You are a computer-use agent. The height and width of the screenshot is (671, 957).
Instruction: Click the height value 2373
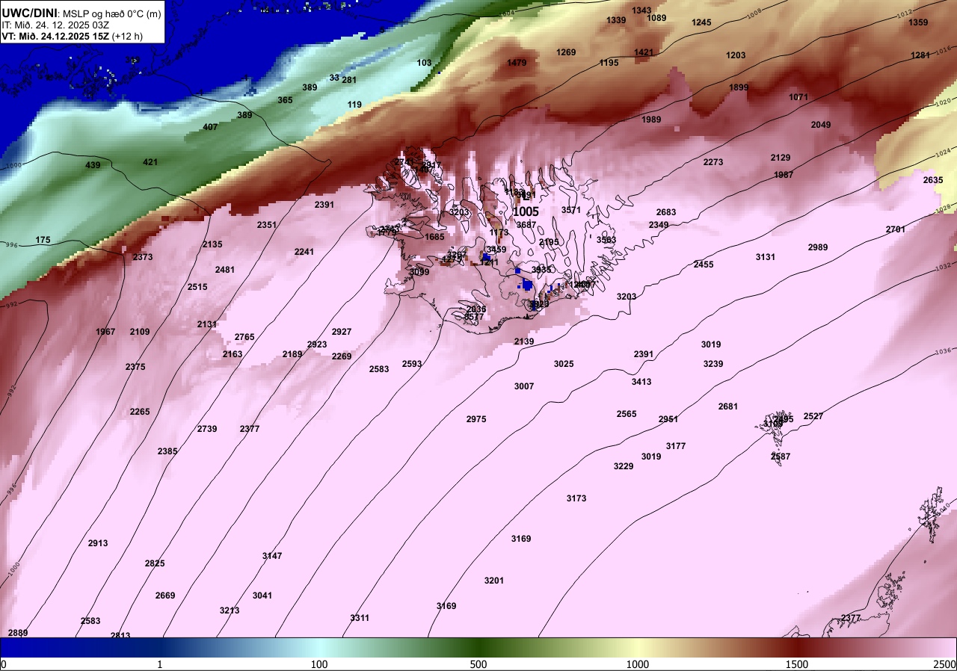(143, 257)
